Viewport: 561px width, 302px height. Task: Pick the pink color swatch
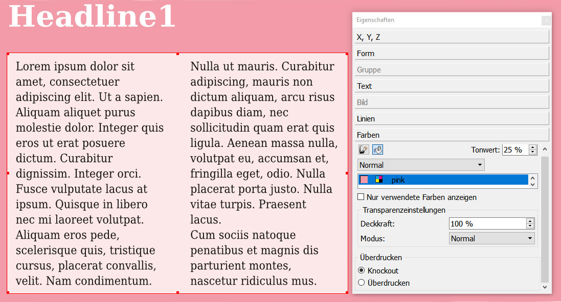click(364, 180)
